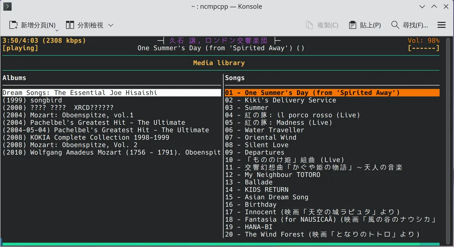Click the Songs column header

coord(235,78)
